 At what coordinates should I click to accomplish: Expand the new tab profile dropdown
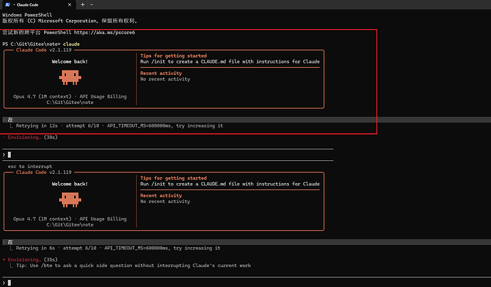coord(92,5)
